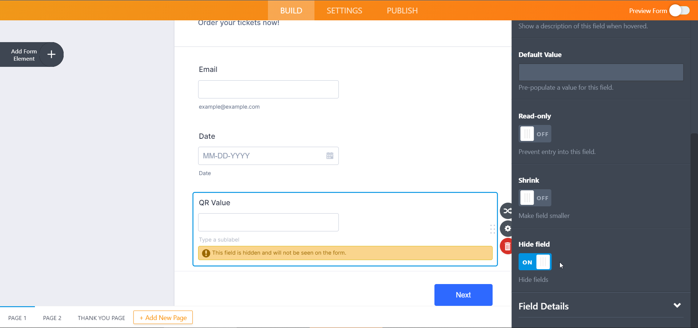Toggle the Preview Form switch
The height and width of the screenshot is (328, 698).
point(679,11)
